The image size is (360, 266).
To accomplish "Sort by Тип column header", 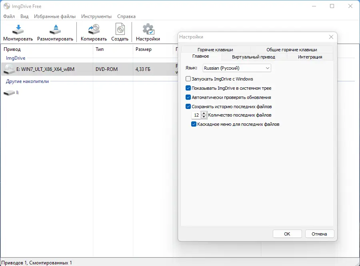I will coord(113,49).
